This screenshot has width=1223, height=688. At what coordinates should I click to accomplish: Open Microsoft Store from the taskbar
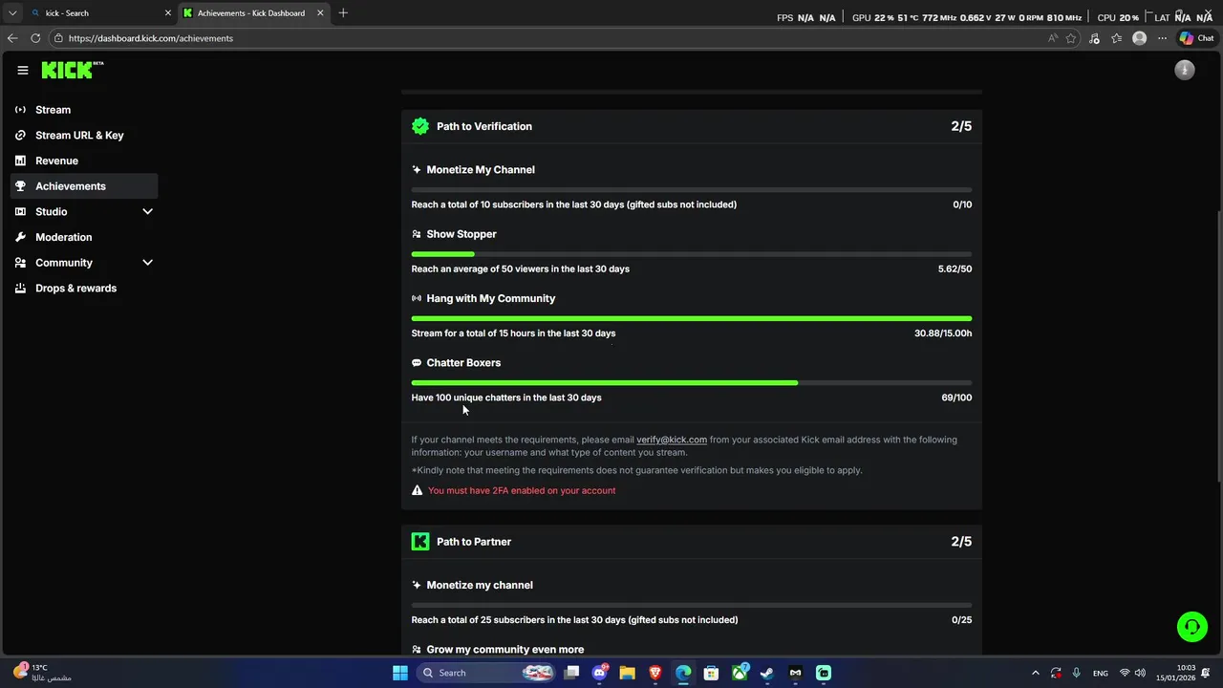[x=711, y=673]
